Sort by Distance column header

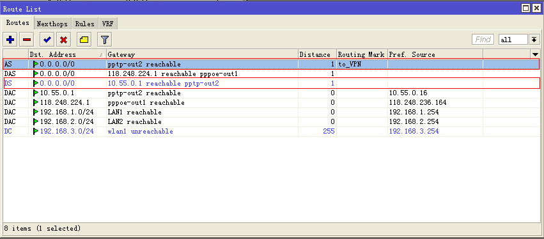click(x=317, y=54)
